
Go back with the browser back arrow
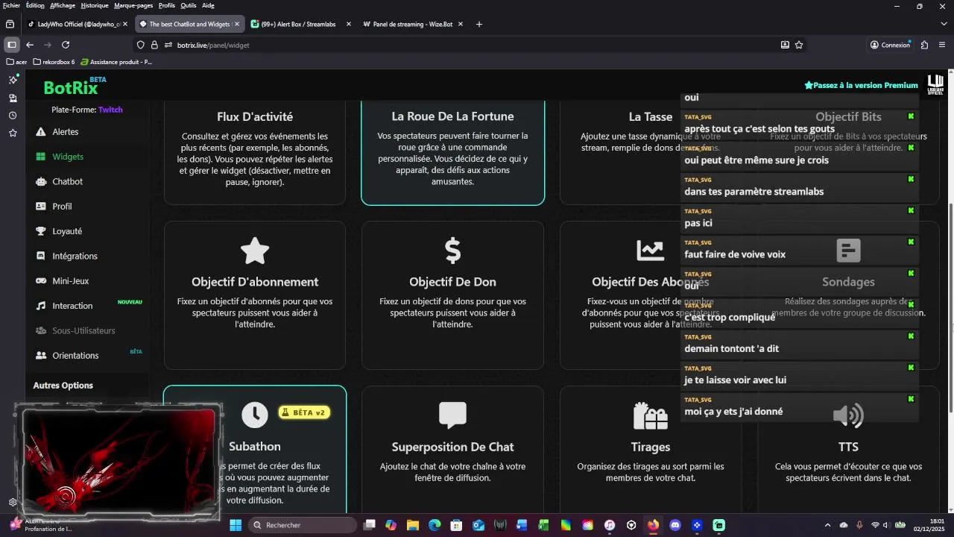click(x=30, y=45)
